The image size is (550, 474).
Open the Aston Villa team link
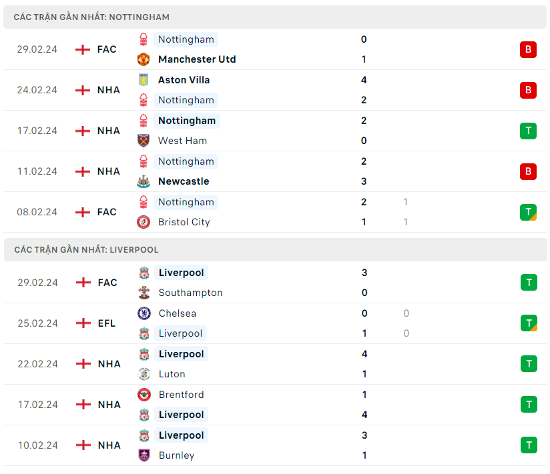(x=184, y=80)
